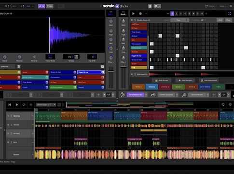Click the Grid button
This screenshot has width=234, height=174.
[220, 20]
